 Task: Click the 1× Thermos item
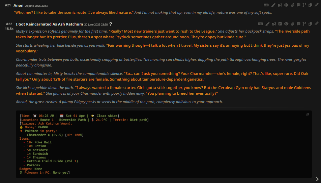(x=35, y=157)
